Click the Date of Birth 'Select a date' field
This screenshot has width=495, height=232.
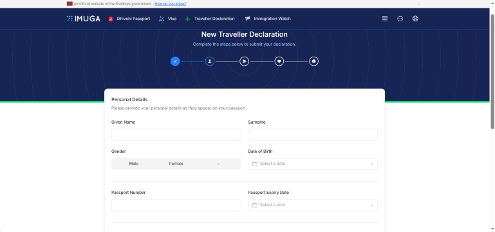[313, 164]
